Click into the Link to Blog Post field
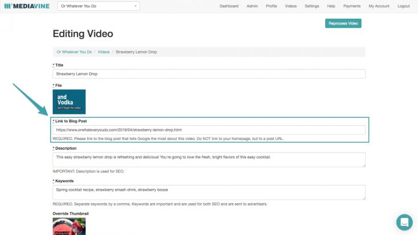This screenshot has width=418, height=235. 209,130
